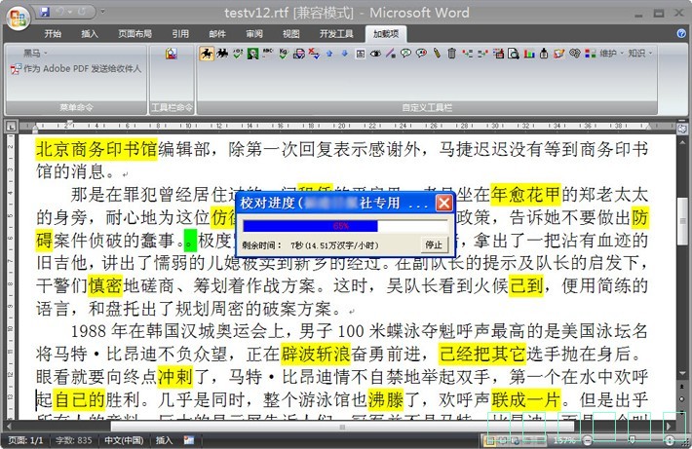Open the 开始 ribbon tab
The width and height of the screenshot is (692, 449).
point(53,34)
